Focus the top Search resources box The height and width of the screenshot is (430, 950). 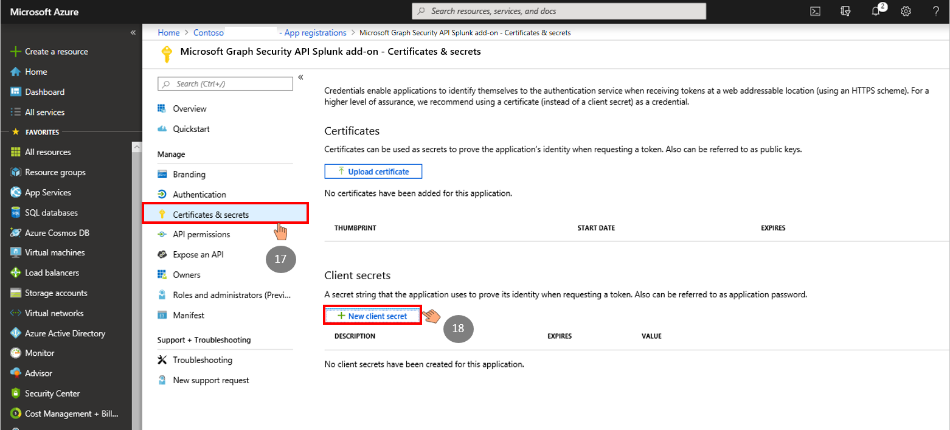[559, 11]
